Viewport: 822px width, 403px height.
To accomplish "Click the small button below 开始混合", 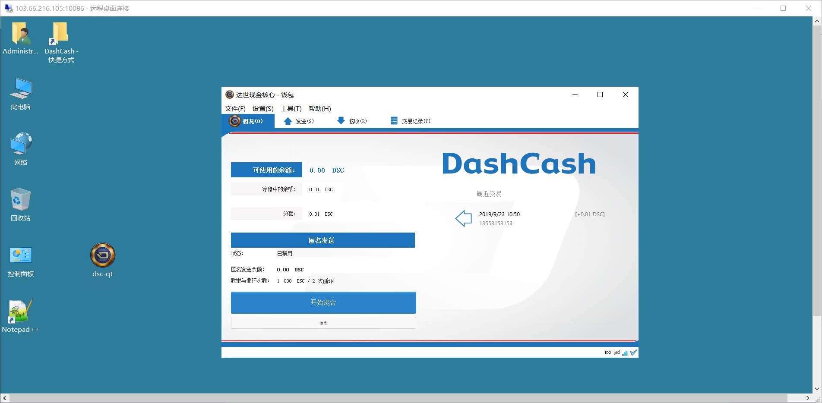I will 323,323.
